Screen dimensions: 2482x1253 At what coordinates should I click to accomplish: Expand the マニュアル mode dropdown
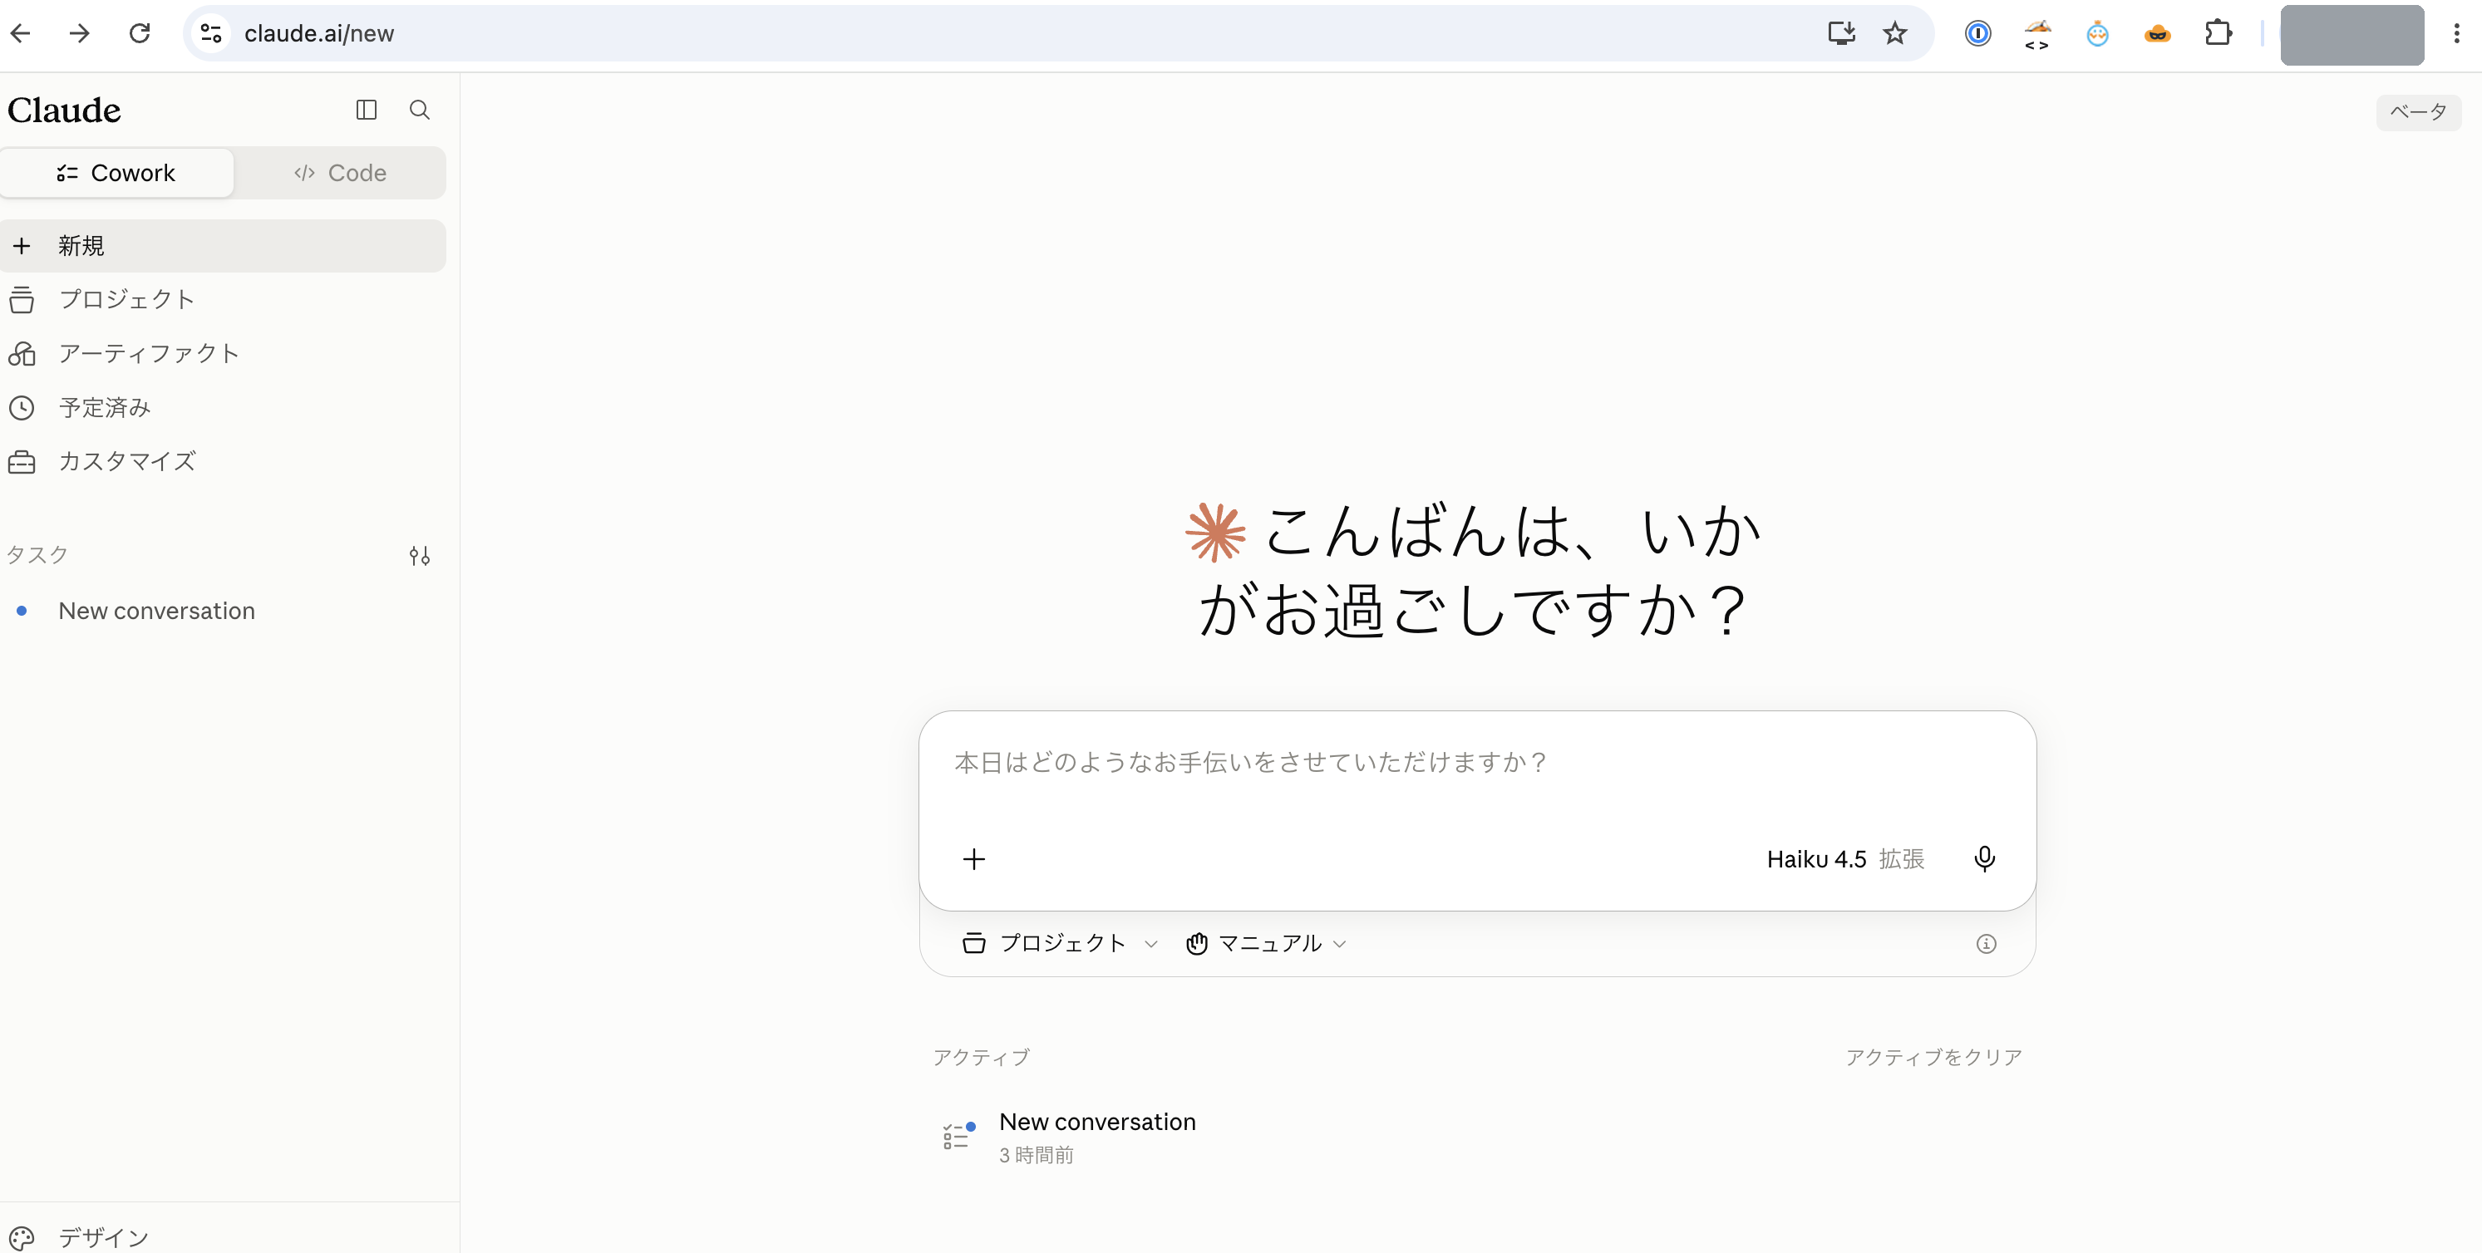pos(1266,944)
